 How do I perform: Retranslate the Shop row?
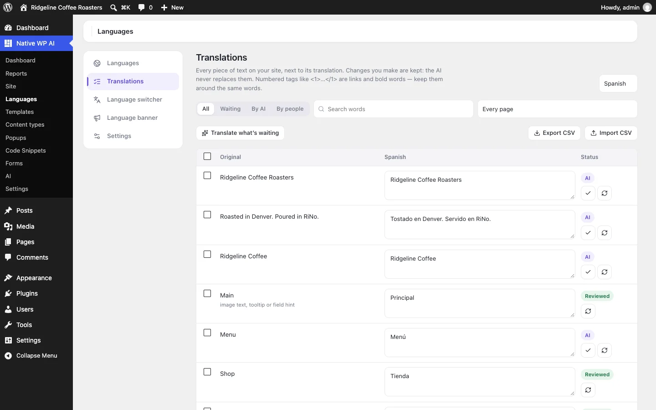click(x=588, y=390)
